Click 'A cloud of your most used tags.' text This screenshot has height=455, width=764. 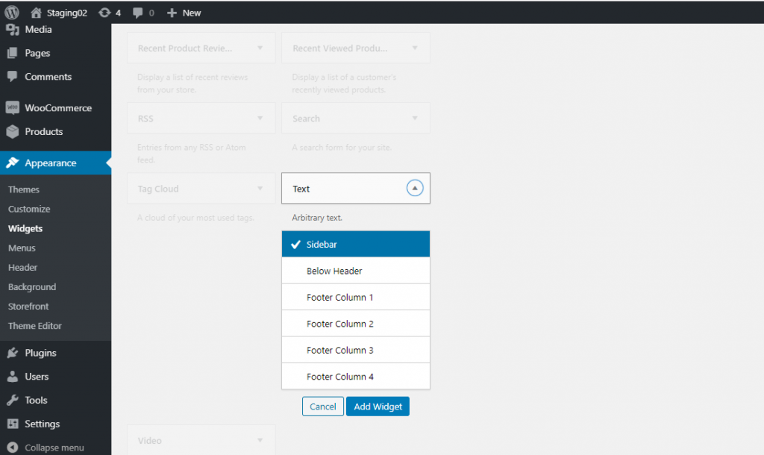(x=195, y=218)
